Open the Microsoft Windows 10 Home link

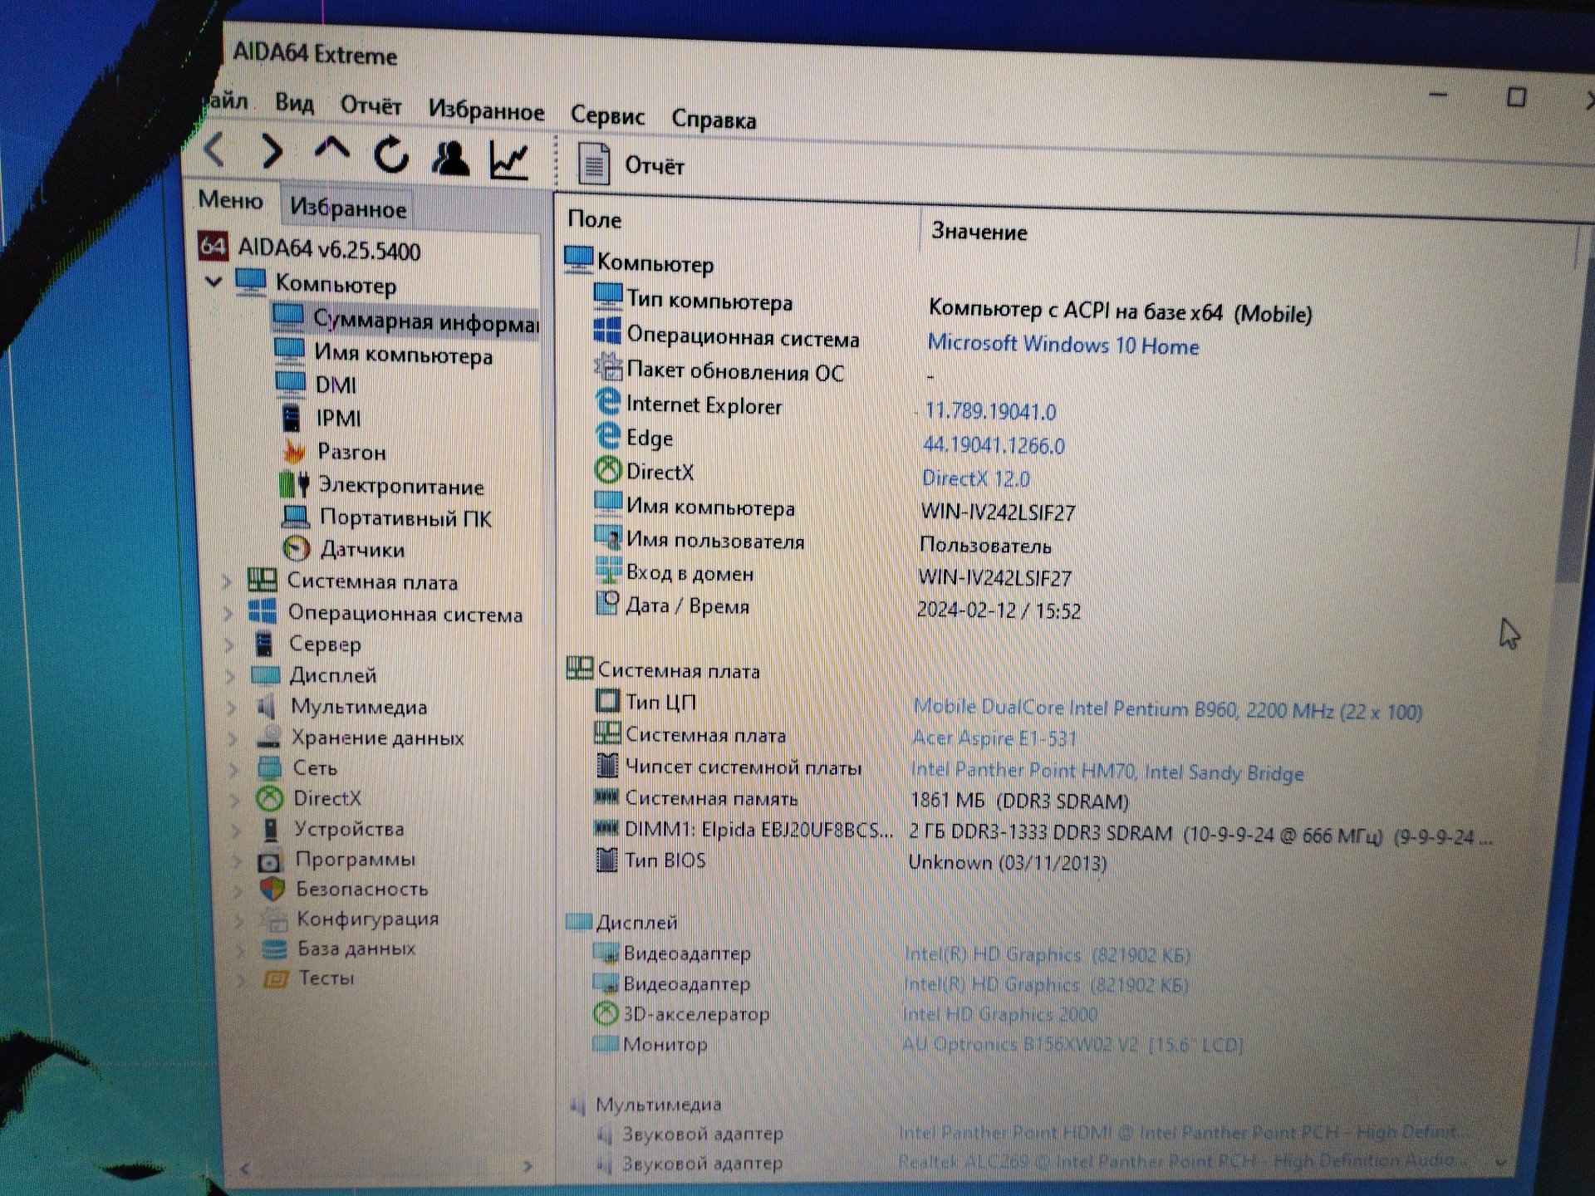coord(1063,345)
